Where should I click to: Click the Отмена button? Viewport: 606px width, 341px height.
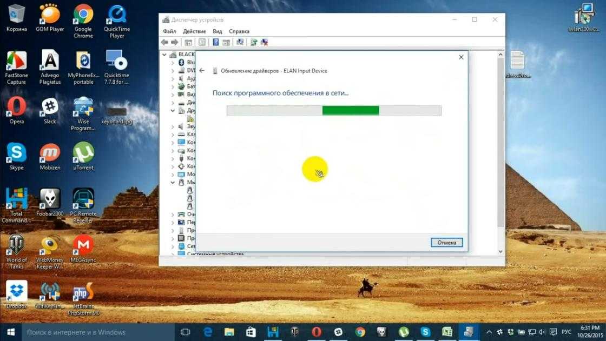[447, 243]
